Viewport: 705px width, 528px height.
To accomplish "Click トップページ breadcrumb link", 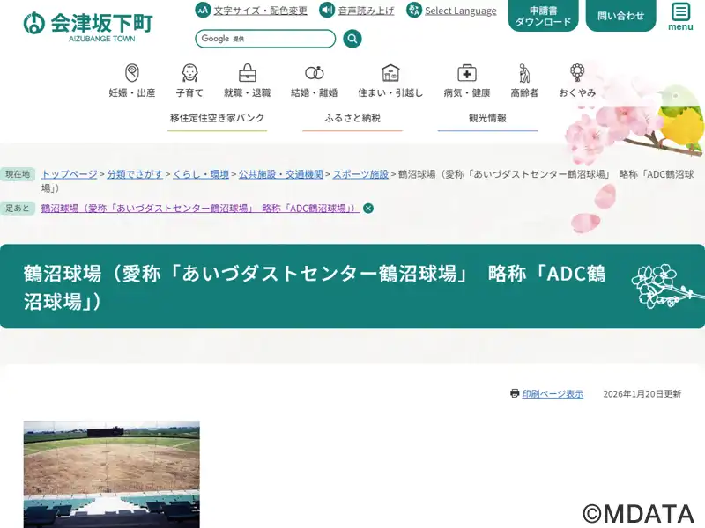I will click(70, 174).
